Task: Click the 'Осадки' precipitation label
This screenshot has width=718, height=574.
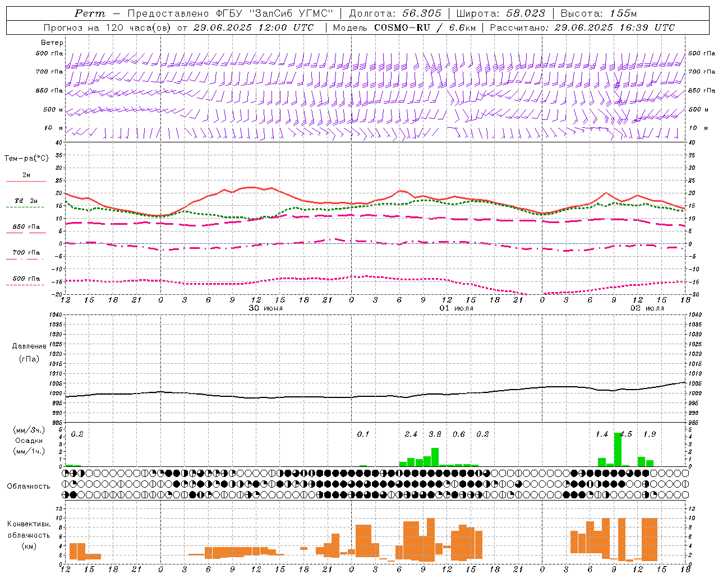Action: [29, 441]
